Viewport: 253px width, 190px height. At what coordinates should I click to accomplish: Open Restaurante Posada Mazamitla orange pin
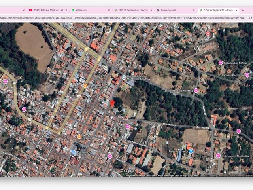click(x=79, y=136)
